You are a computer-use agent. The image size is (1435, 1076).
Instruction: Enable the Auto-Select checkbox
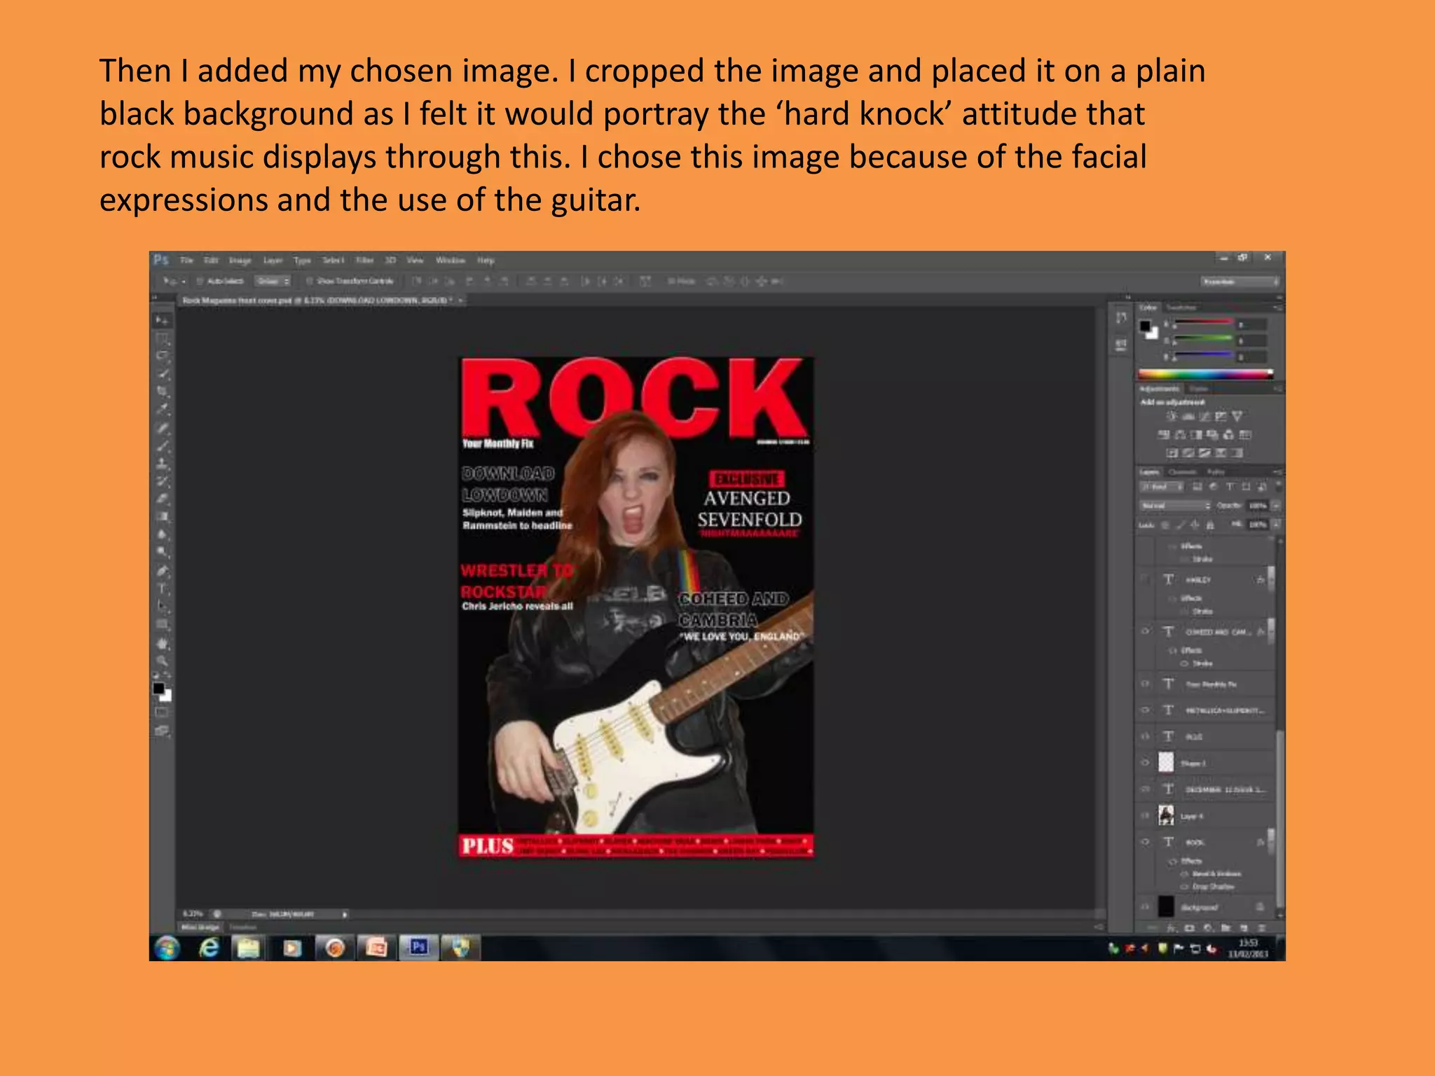(200, 281)
